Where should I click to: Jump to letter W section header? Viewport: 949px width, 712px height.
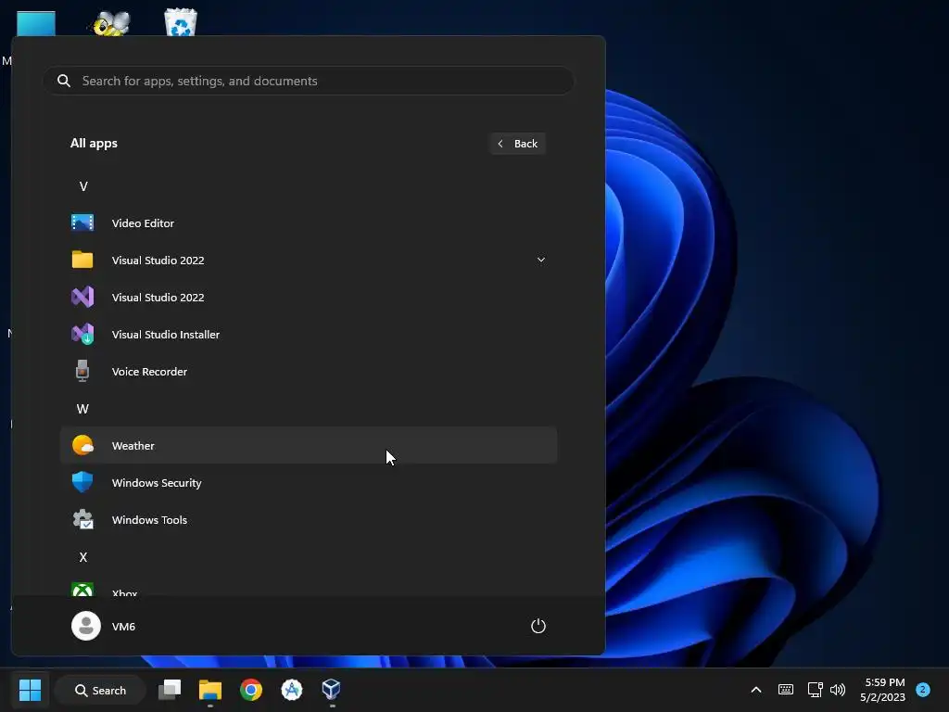[82, 409]
